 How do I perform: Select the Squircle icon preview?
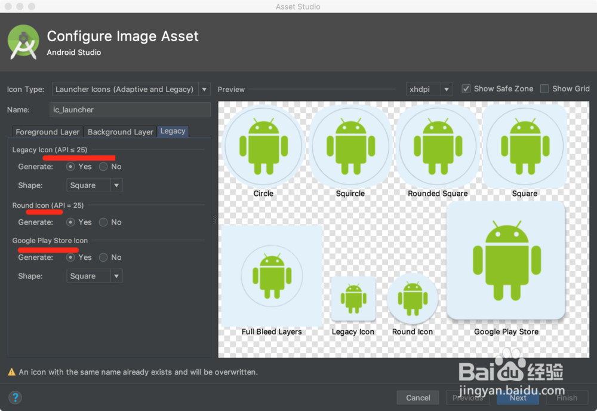[350, 146]
